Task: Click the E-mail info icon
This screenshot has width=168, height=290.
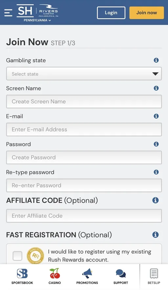Action: [x=156, y=116]
